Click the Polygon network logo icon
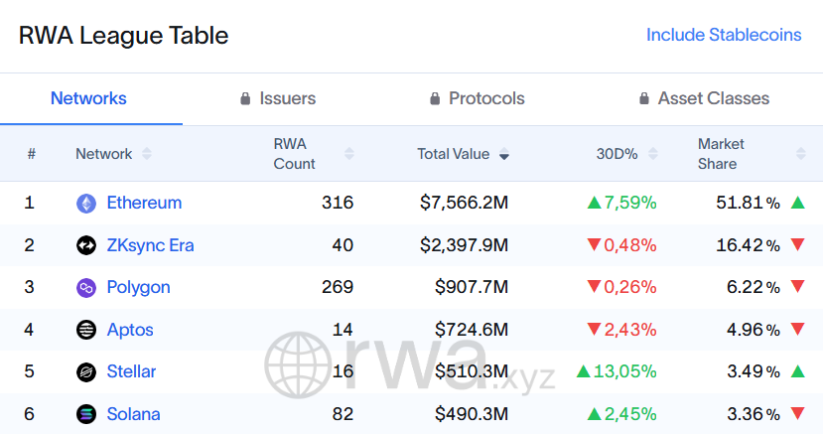823x434 pixels. coord(86,288)
